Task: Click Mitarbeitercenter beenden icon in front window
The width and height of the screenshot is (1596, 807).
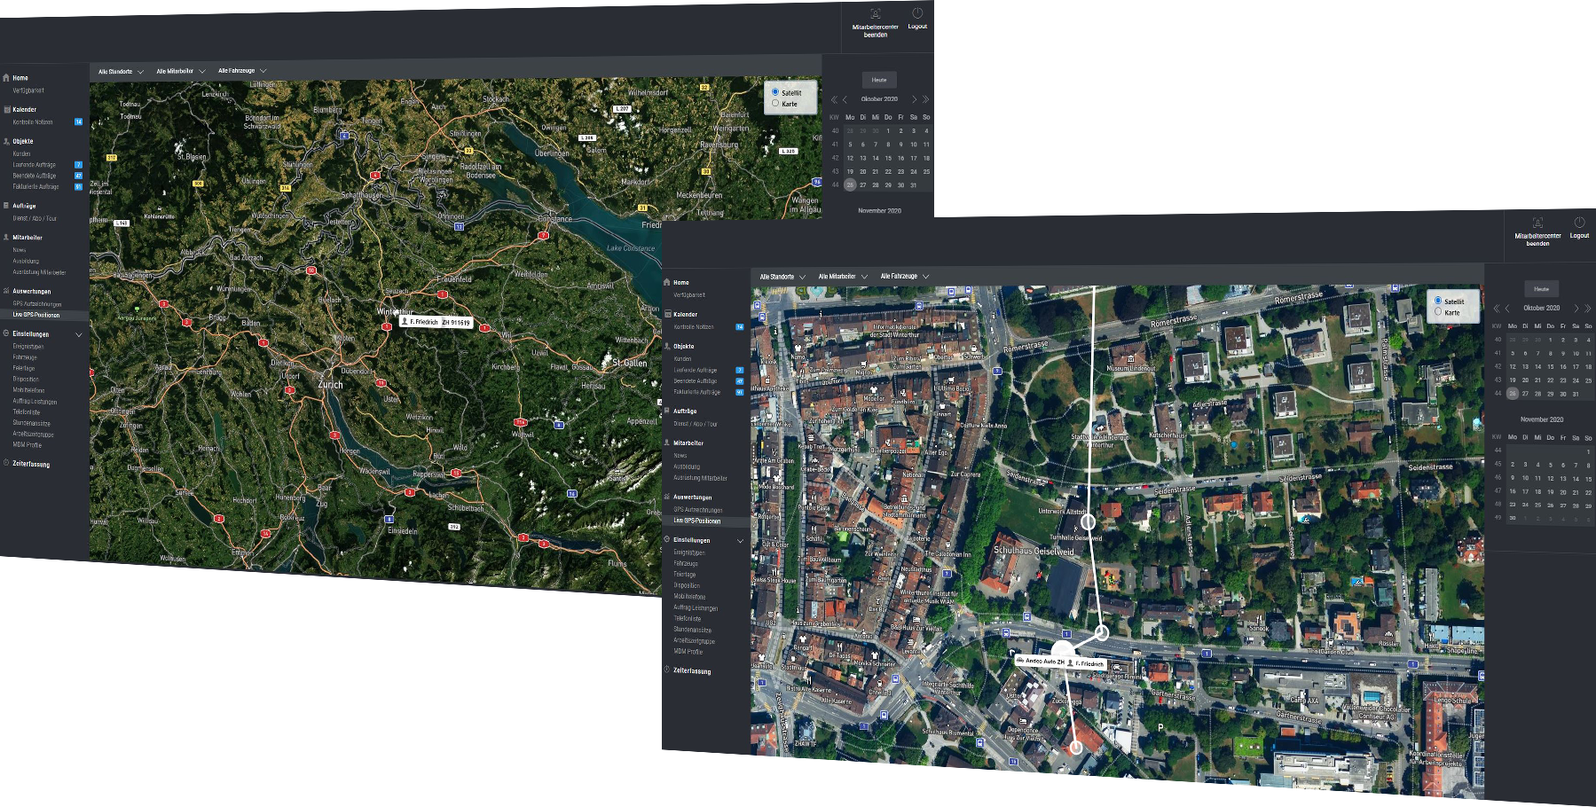Action: click(1537, 222)
